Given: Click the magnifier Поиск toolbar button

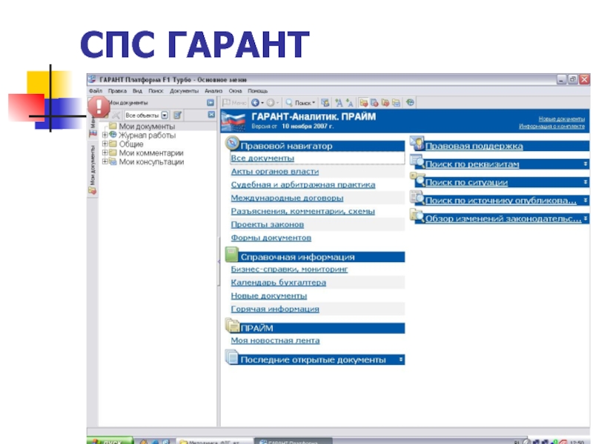Looking at the screenshot, I should point(300,103).
